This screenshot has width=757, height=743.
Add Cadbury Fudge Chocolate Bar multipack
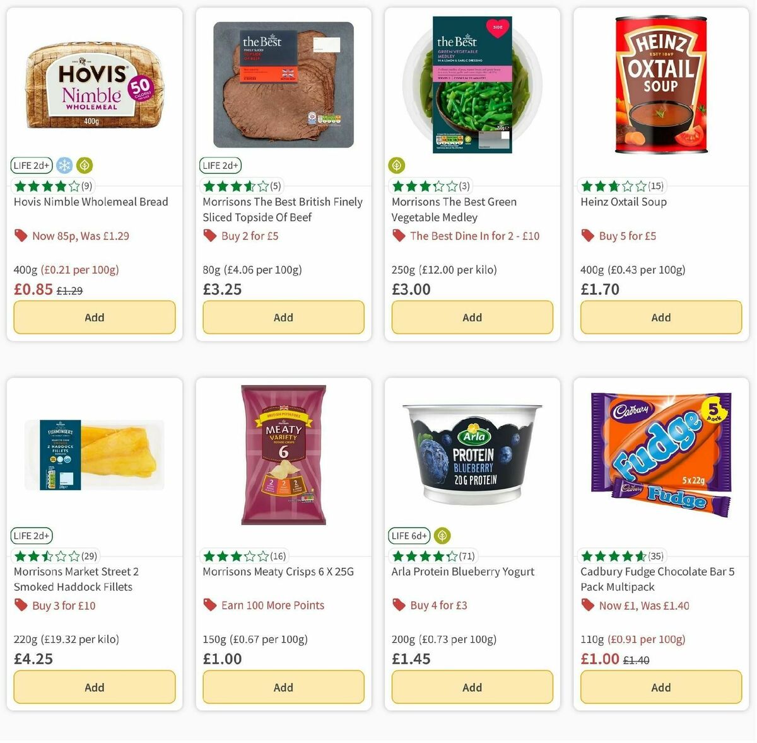[x=660, y=687]
